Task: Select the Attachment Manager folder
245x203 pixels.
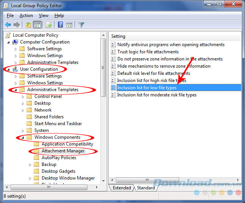Action: [x=63, y=151]
